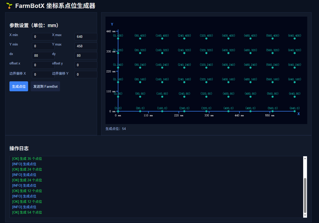This screenshot has height=223, width=319.
Task: Click the dx spacing input field
Action: 43,55
